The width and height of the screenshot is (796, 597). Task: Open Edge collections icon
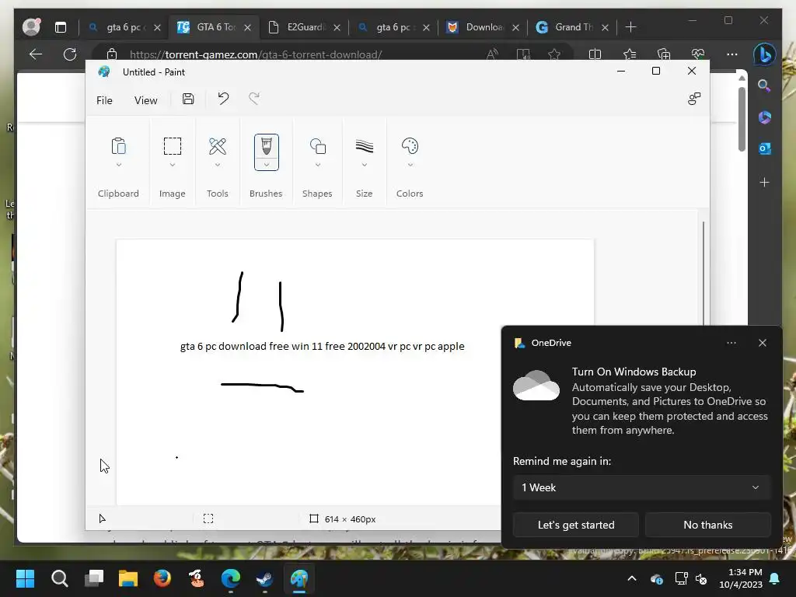(x=664, y=54)
